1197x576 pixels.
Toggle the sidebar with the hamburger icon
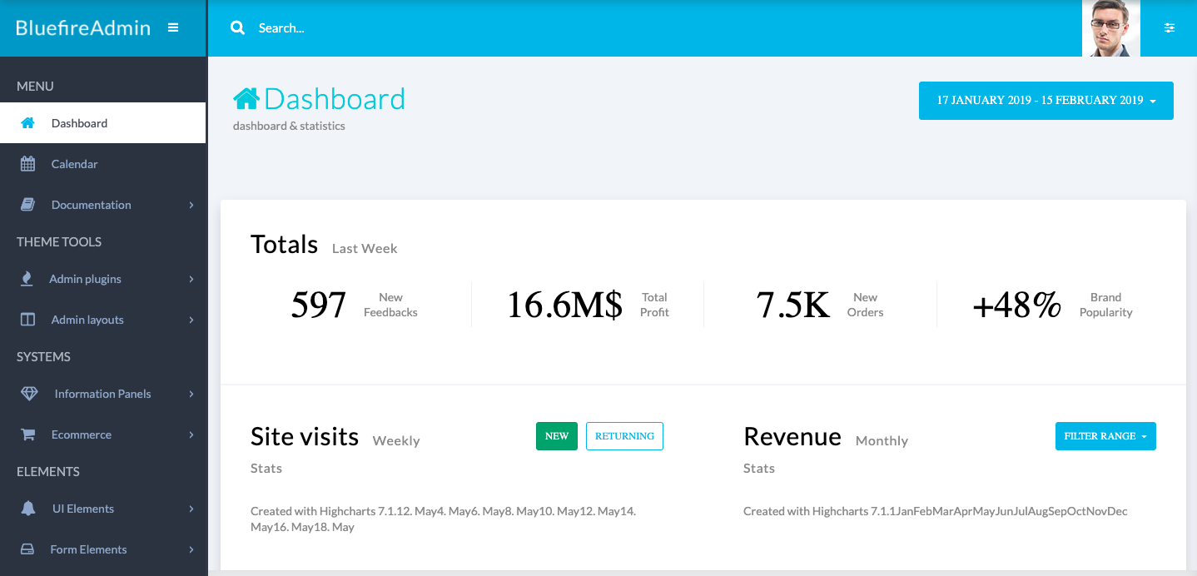(173, 27)
